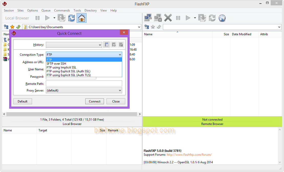Select FTP in connection type list

coord(84,60)
